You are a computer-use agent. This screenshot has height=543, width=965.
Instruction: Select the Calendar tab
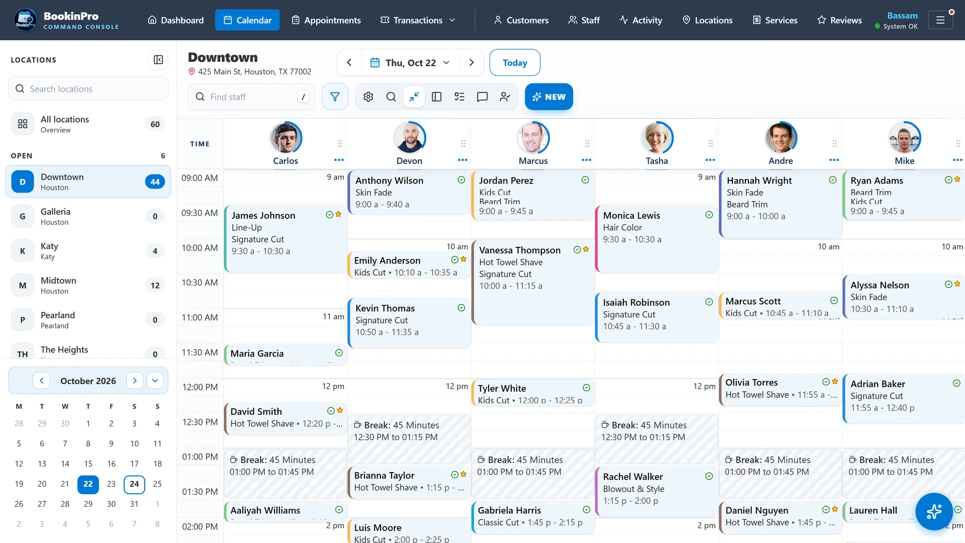click(x=247, y=20)
